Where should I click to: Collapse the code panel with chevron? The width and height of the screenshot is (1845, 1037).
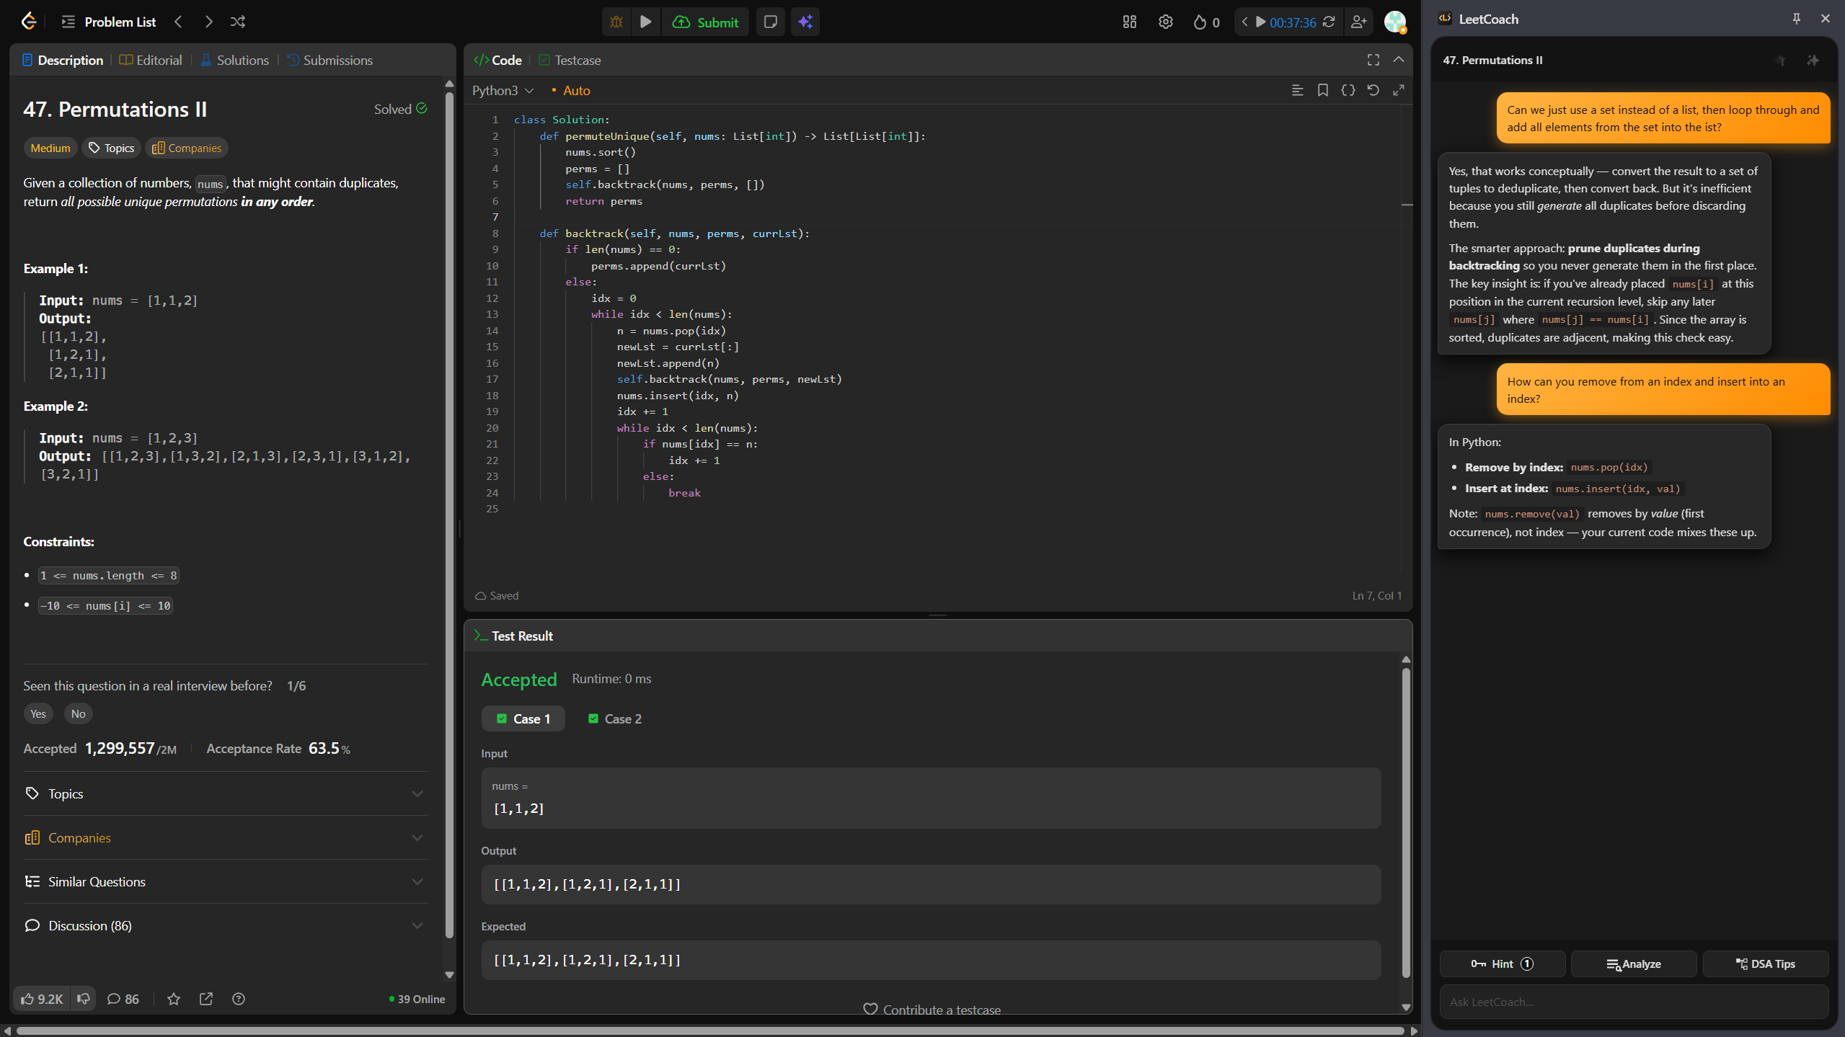click(1398, 60)
